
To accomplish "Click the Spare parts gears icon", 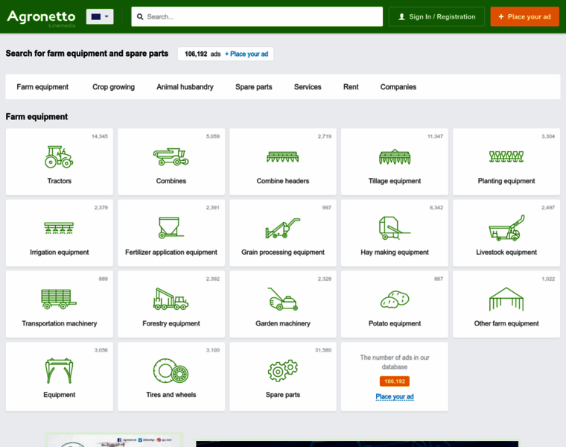I will [x=282, y=370].
